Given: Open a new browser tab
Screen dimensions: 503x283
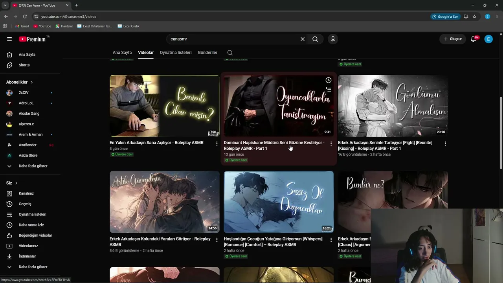Looking at the screenshot, I should pyautogui.click(x=76, y=5).
